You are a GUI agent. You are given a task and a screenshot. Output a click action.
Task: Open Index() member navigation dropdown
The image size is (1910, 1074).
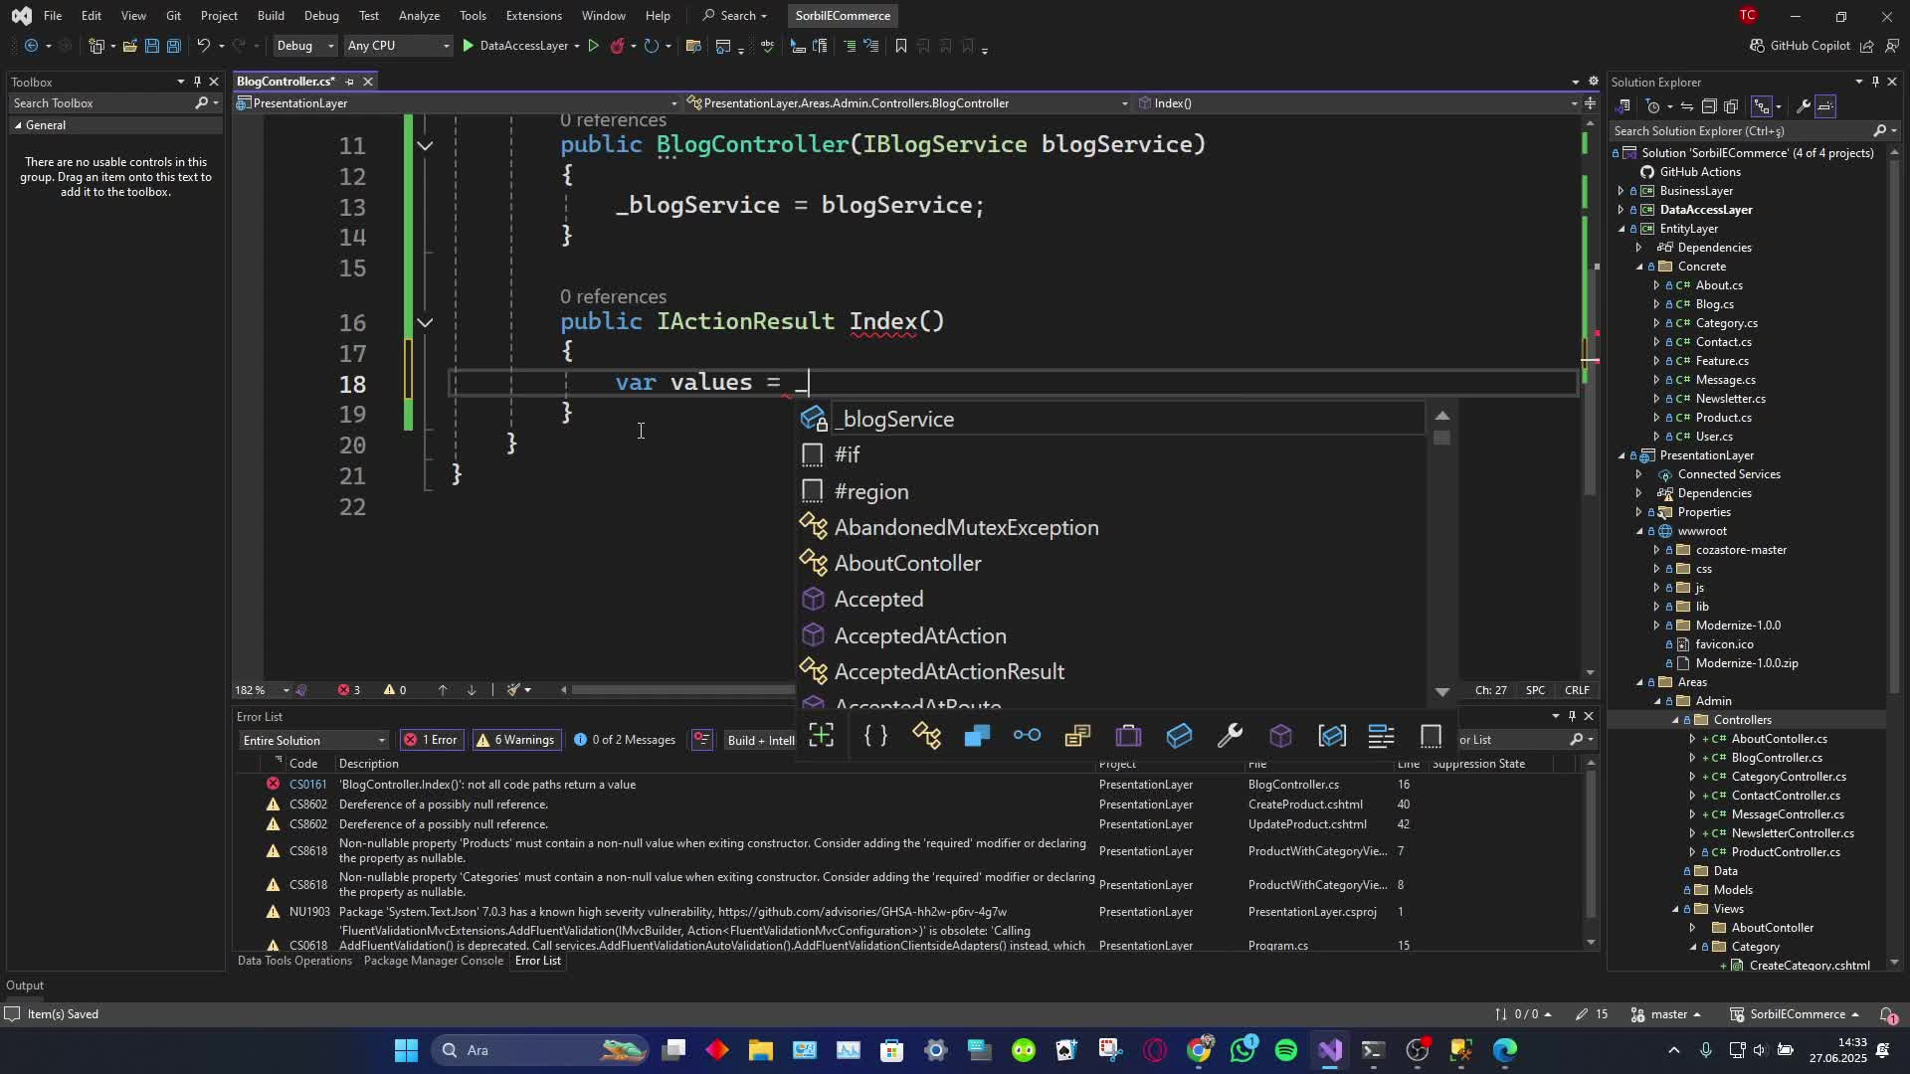point(1355,103)
